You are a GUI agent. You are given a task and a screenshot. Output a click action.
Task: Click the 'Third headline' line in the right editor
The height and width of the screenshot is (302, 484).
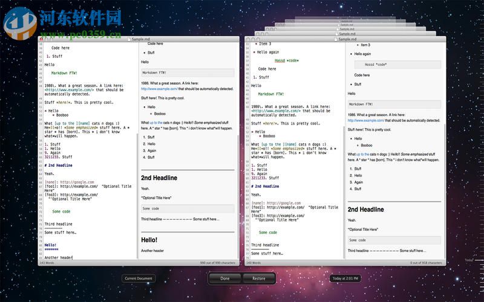265,245
